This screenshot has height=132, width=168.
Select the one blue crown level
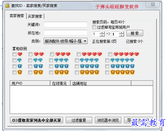click(x=14, y=66)
